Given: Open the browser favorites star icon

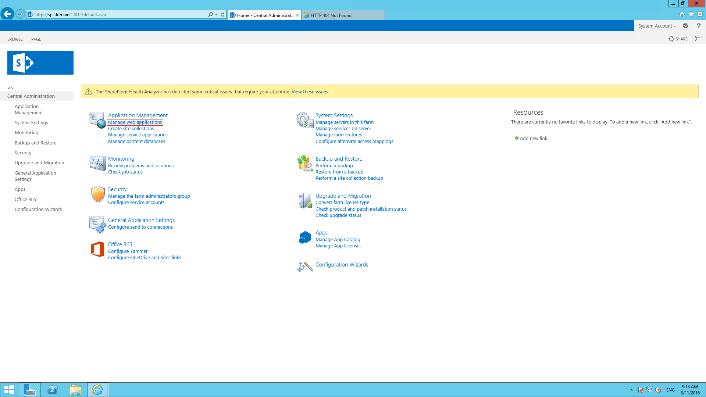Looking at the screenshot, I should click(691, 14).
